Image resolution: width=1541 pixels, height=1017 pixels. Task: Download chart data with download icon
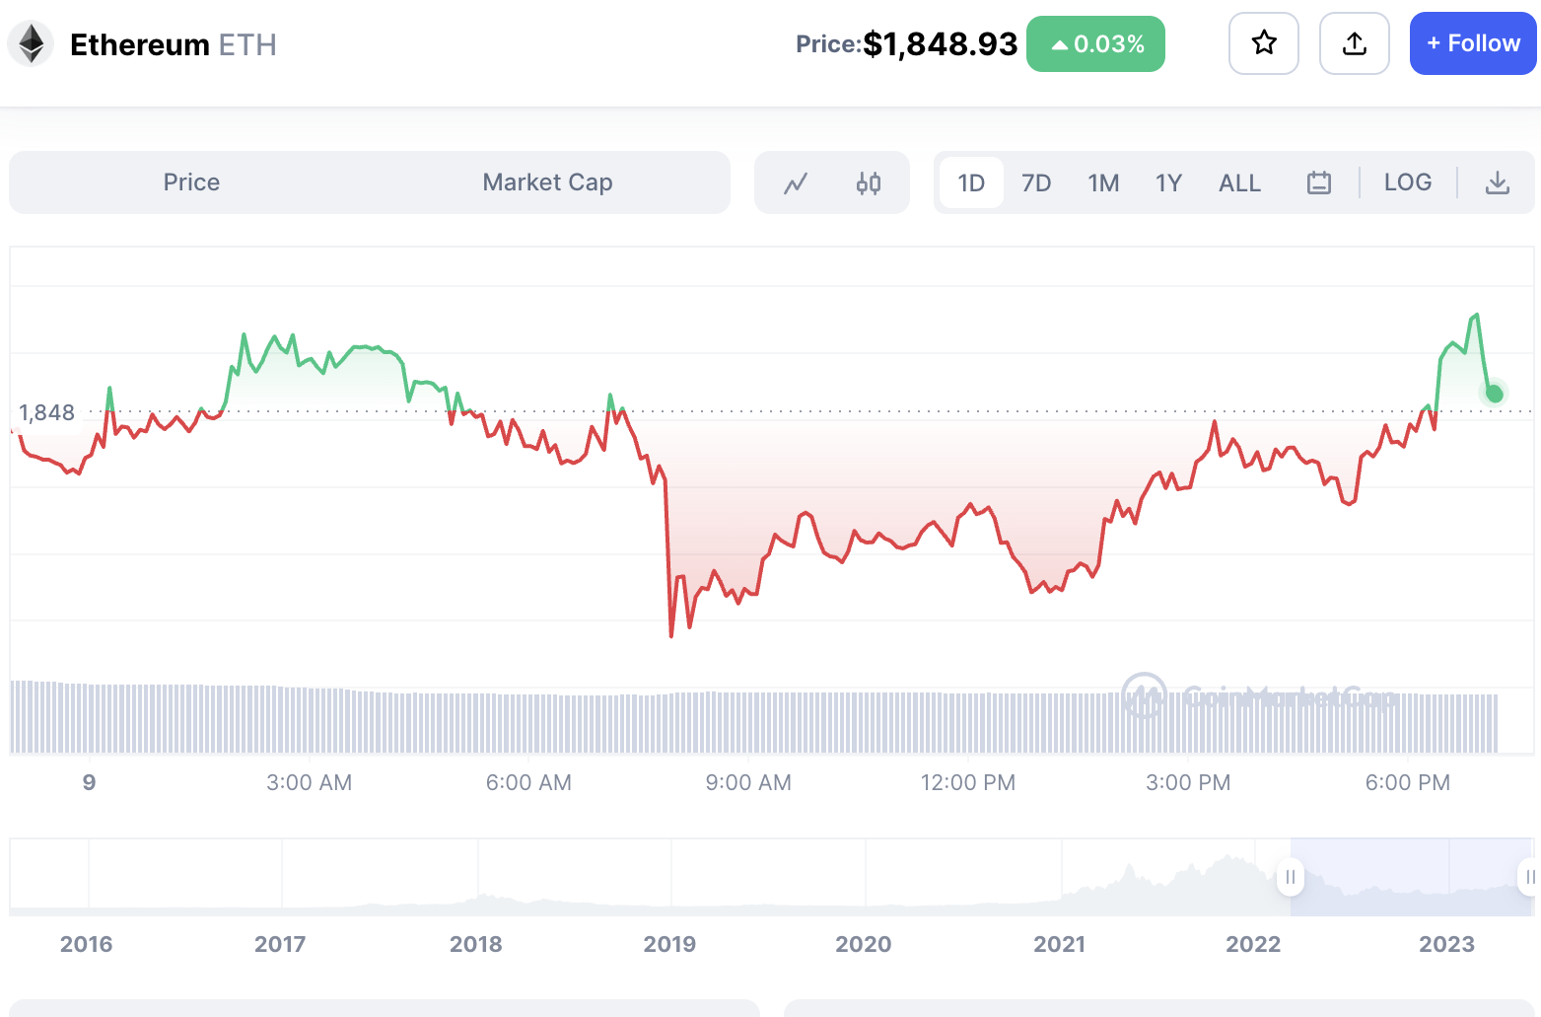tap(1498, 182)
